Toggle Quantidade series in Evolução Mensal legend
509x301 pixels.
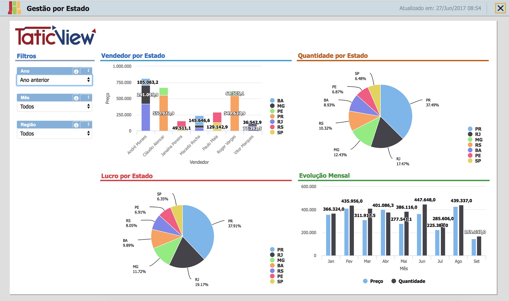[408, 281]
